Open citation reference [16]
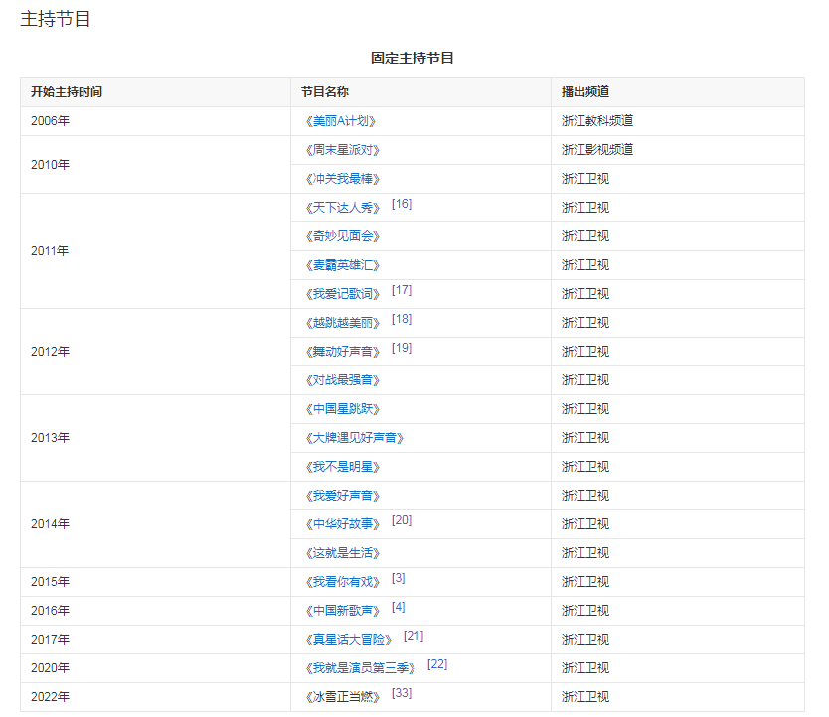Image resolution: width=829 pixels, height=717 pixels. click(x=402, y=204)
